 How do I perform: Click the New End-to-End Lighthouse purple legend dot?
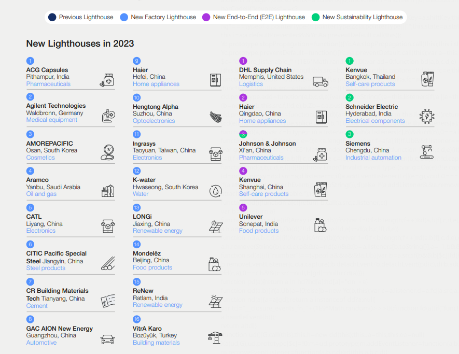pyautogui.click(x=206, y=17)
